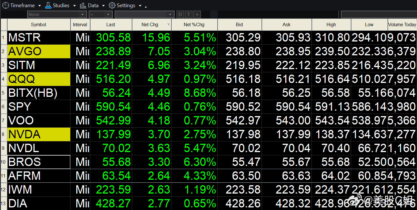Image resolution: width=417 pixels, height=210 pixels.
Task: Click AVGO net change 7.05
Action: [159, 52]
